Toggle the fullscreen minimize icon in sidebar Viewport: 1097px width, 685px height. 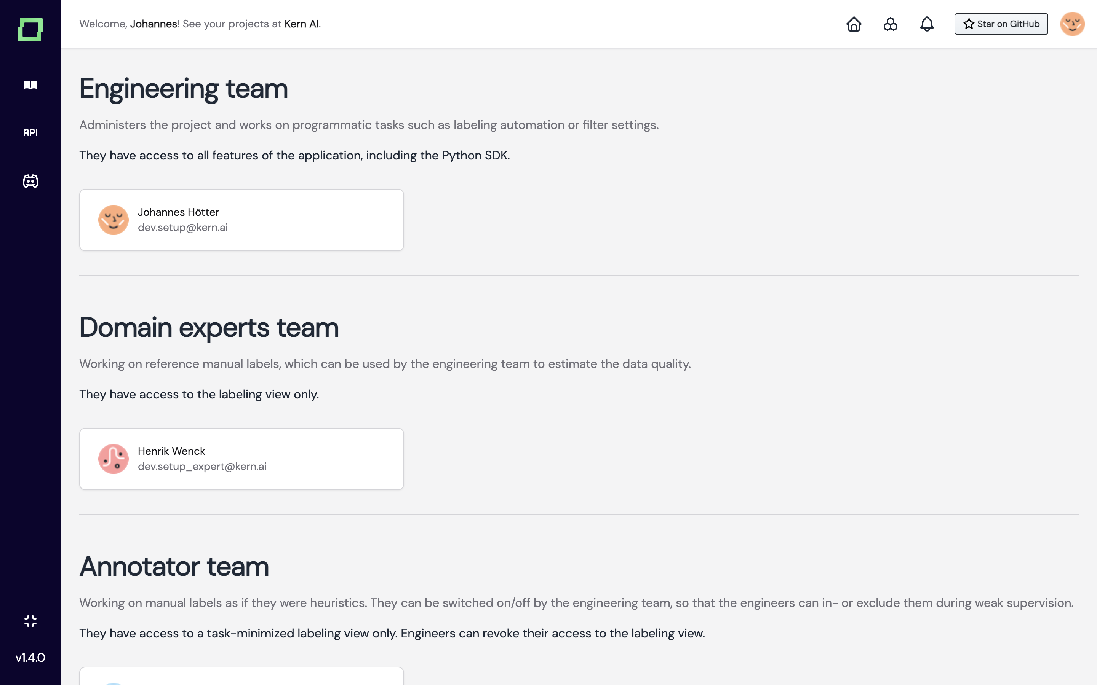(x=30, y=621)
